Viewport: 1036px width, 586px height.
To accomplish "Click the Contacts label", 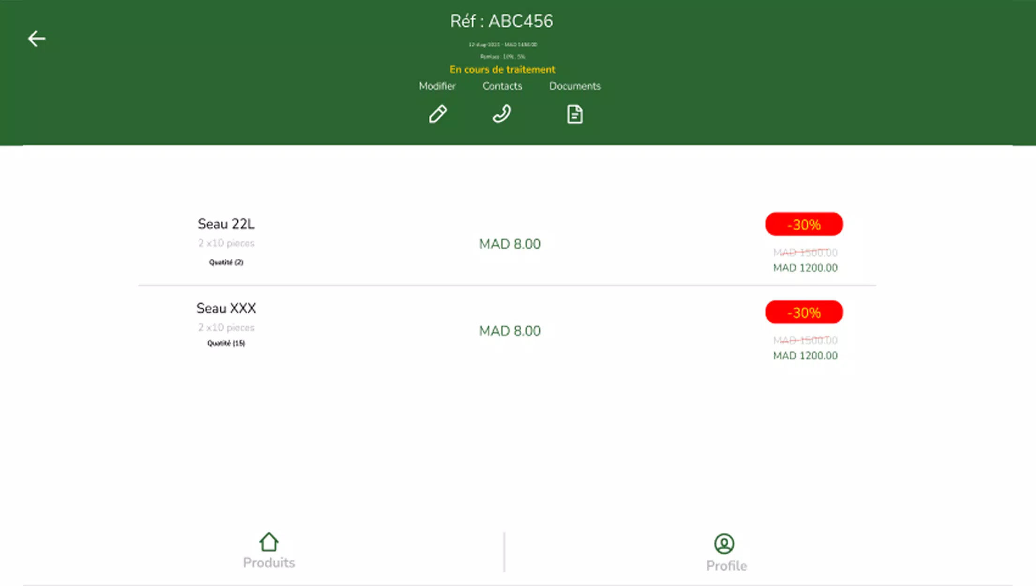I will coord(502,86).
